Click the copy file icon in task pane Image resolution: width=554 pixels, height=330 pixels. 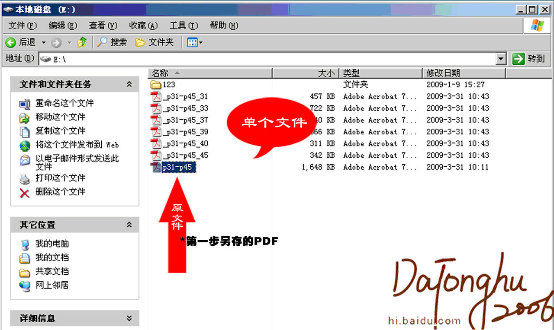[x=25, y=131]
